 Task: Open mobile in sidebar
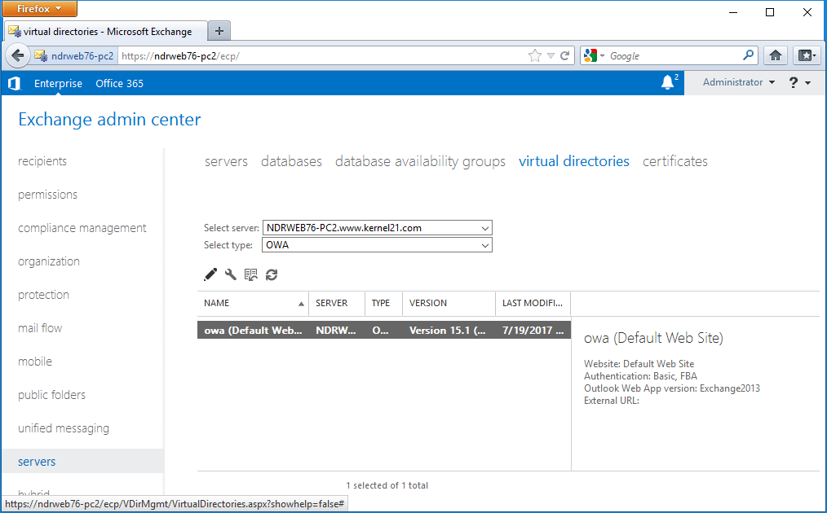click(35, 362)
